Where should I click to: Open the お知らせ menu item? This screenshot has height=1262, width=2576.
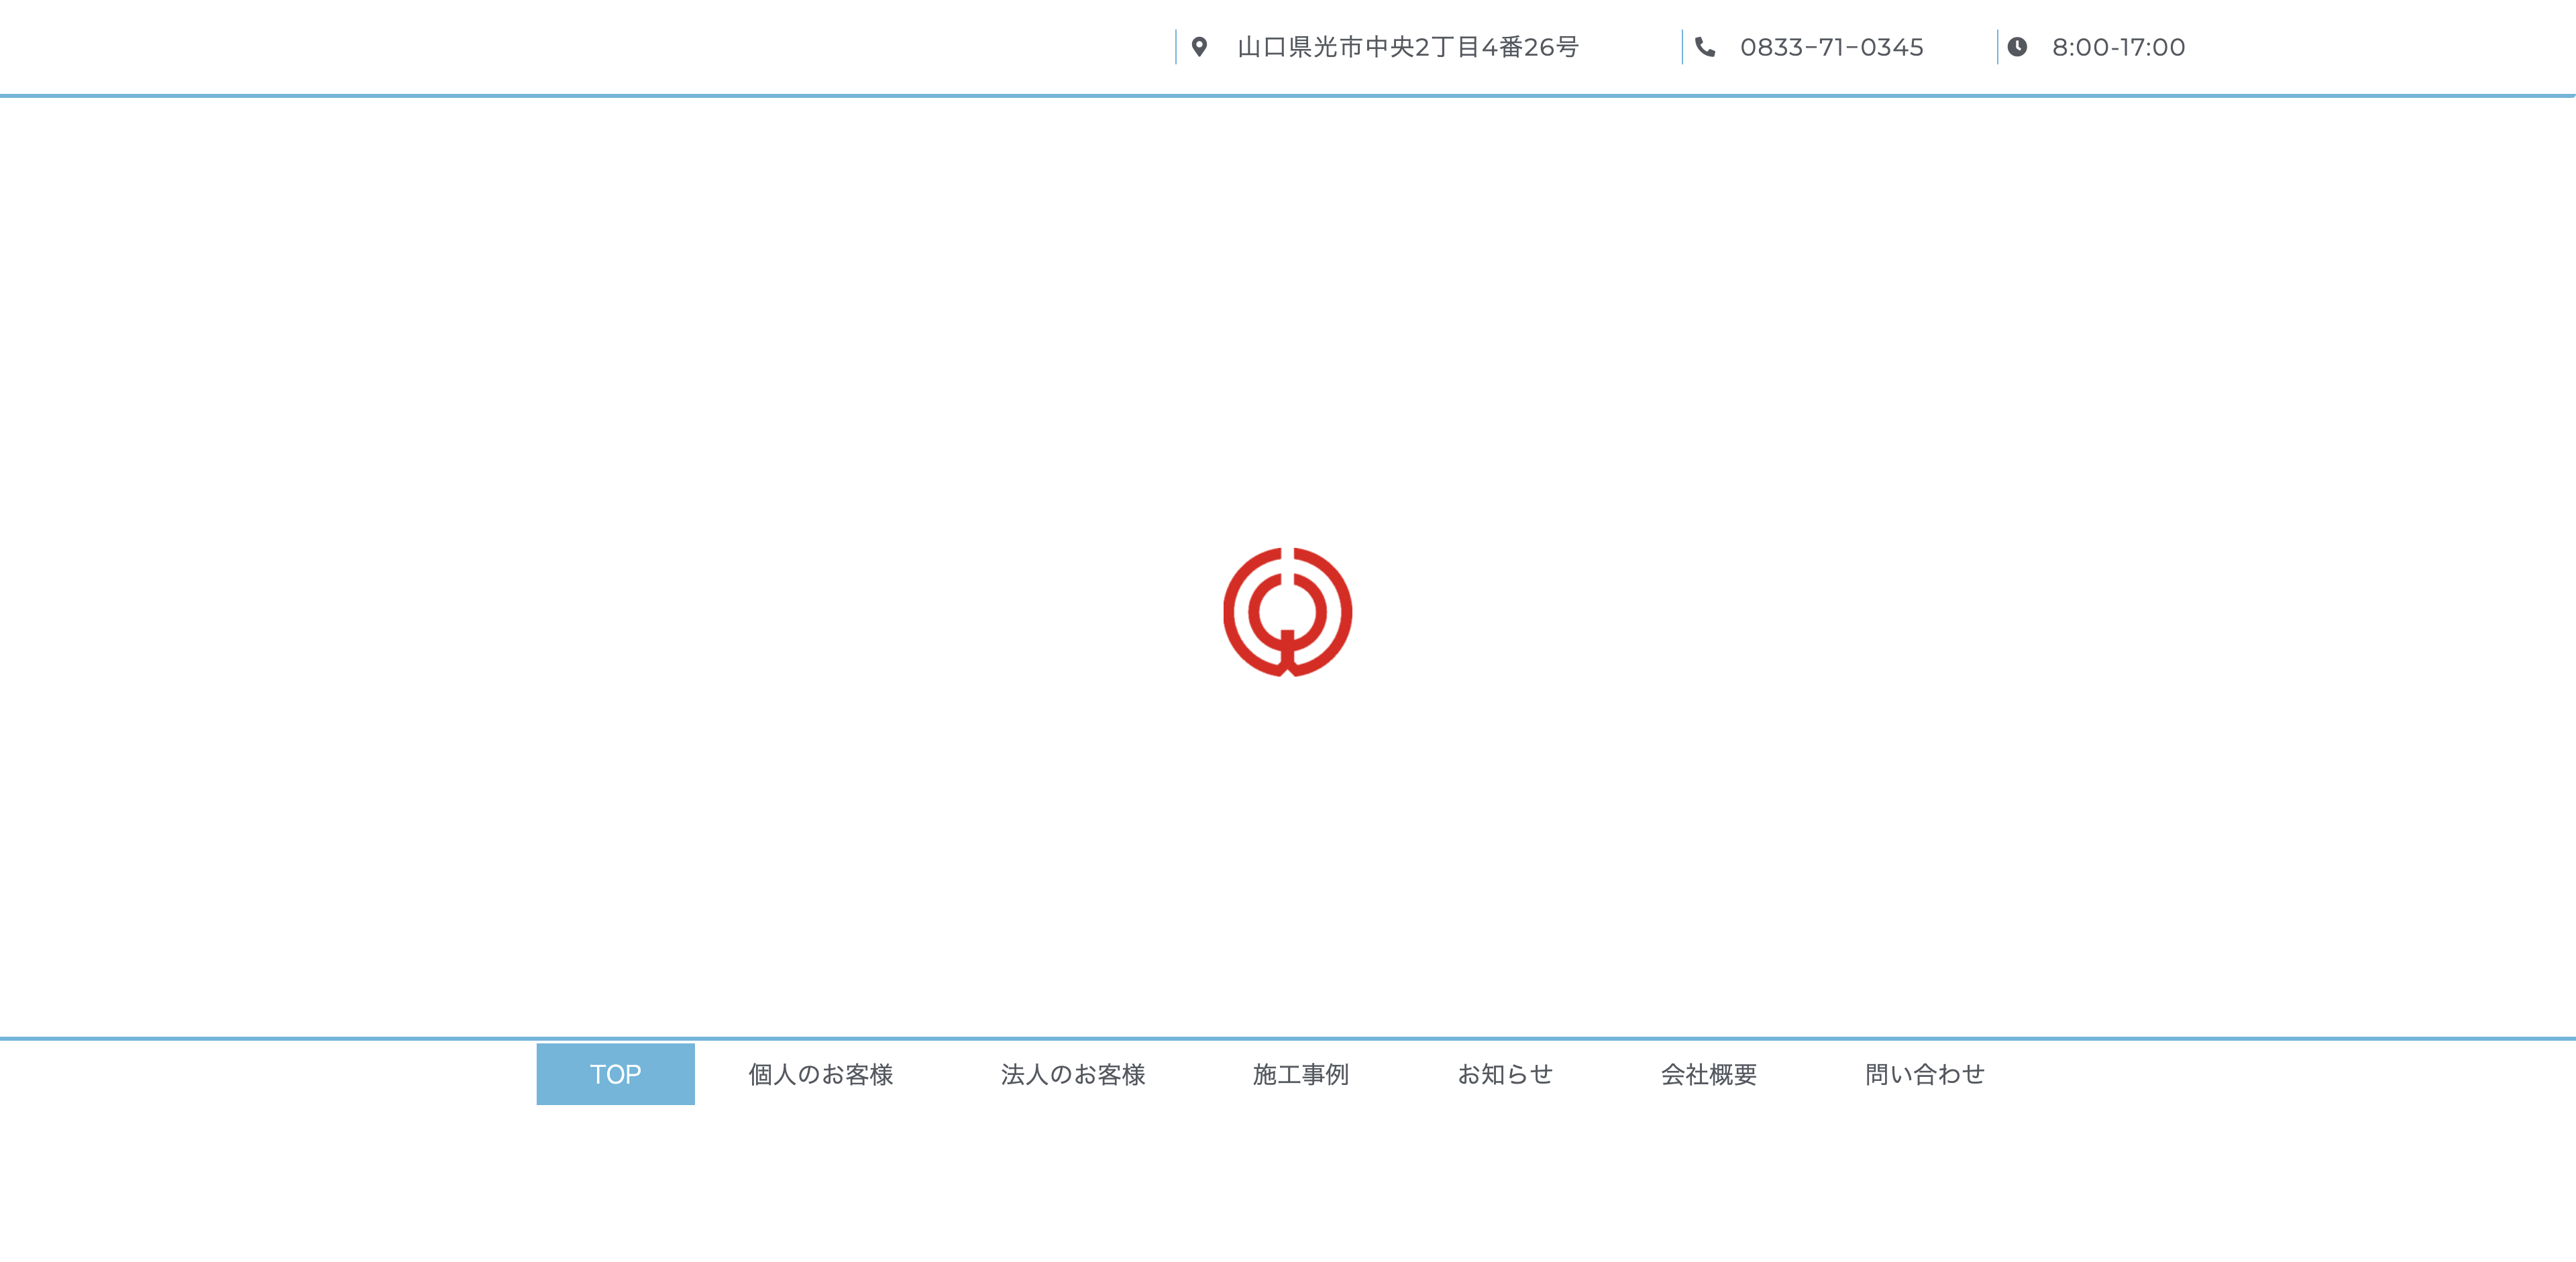[1505, 1074]
